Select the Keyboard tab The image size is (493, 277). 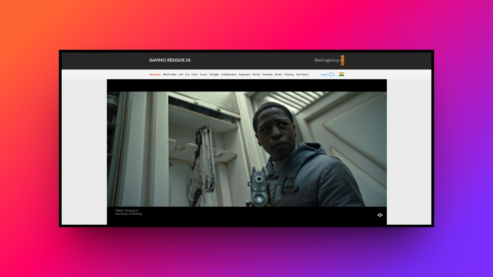point(245,75)
